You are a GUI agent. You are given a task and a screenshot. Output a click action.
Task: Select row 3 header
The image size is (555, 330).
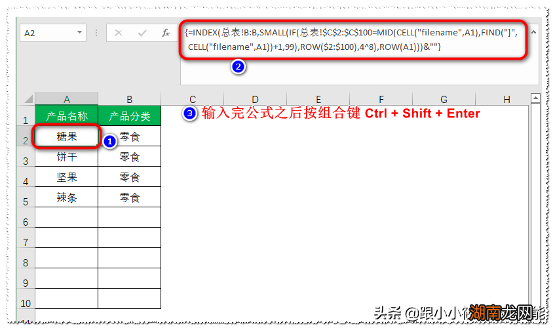tap(26, 156)
